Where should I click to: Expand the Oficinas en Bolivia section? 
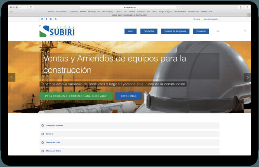(x=129, y=151)
